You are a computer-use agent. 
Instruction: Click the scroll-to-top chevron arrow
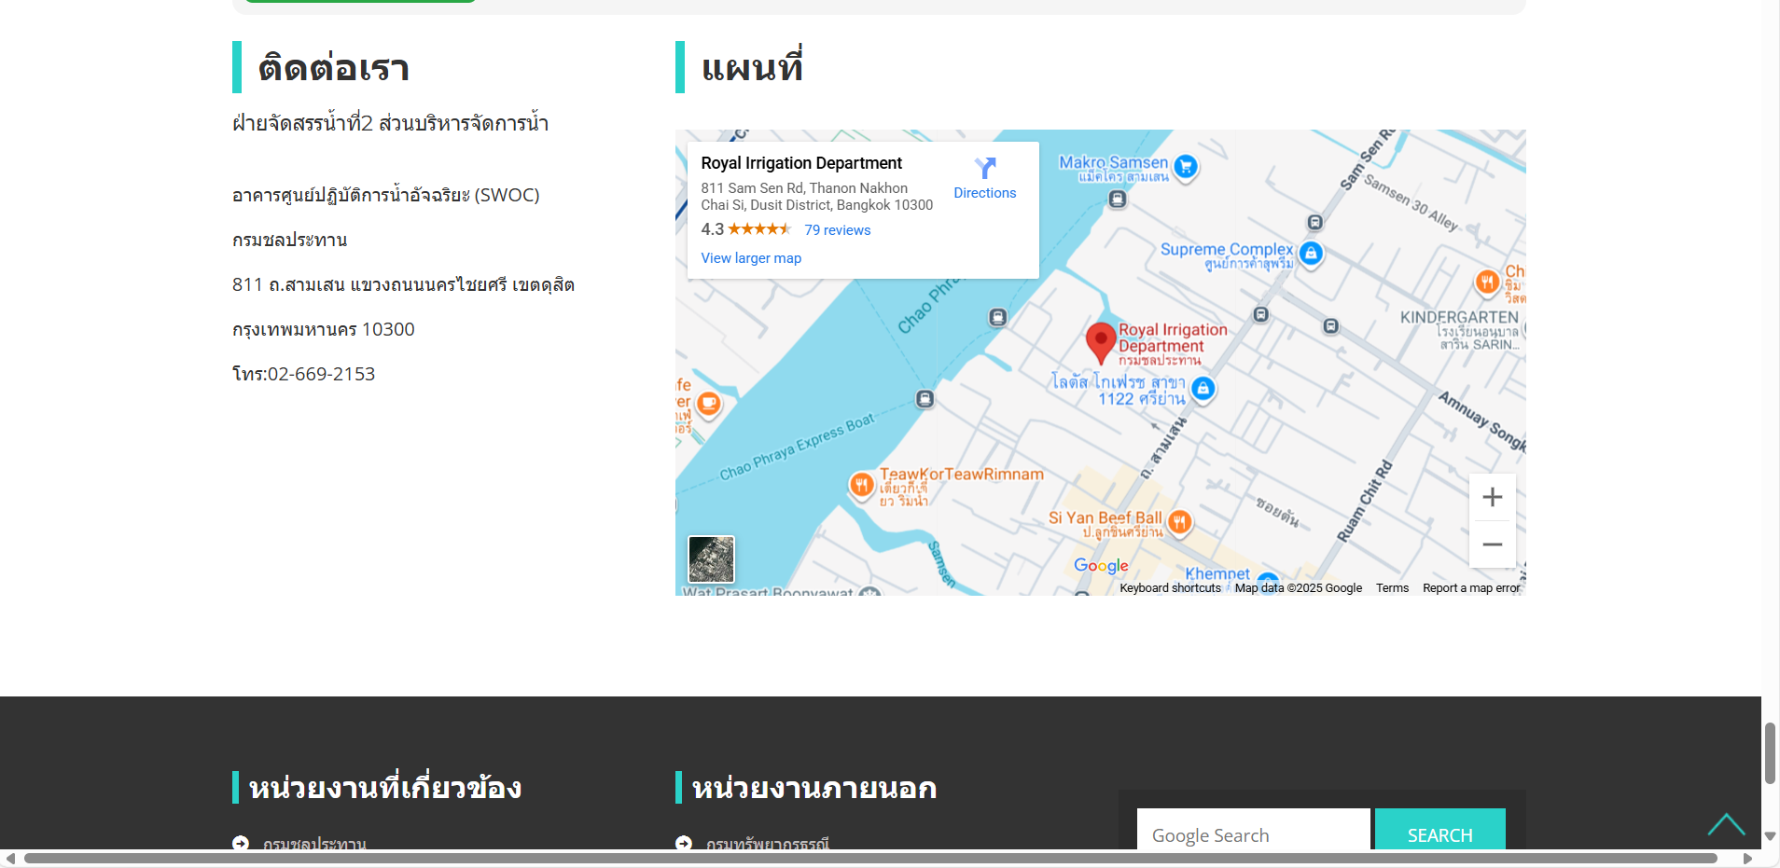tap(1726, 824)
